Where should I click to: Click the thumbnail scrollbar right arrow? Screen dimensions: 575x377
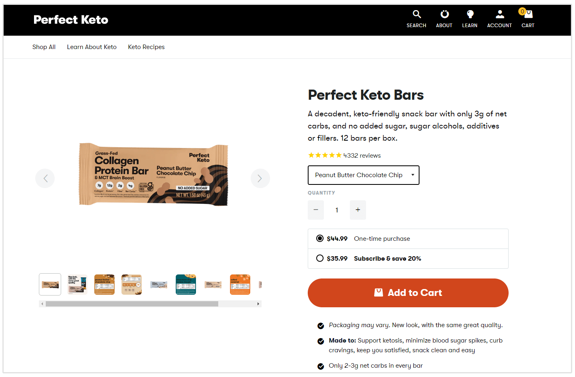pyautogui.click(x=258, y=303)
